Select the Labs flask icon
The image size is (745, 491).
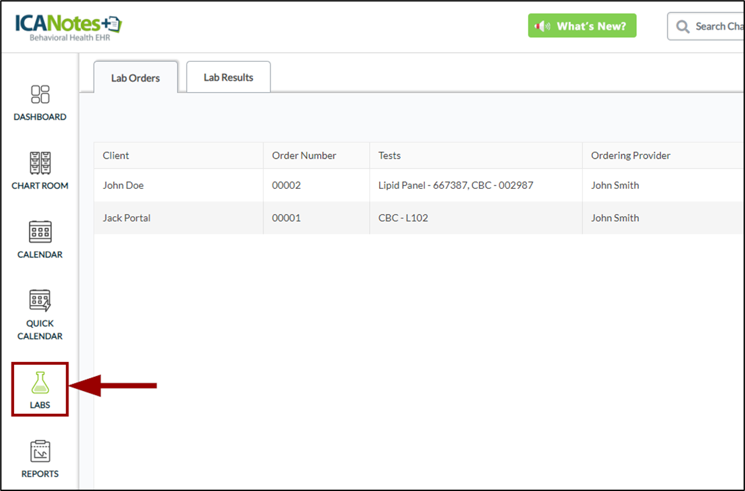click(40, 383)
